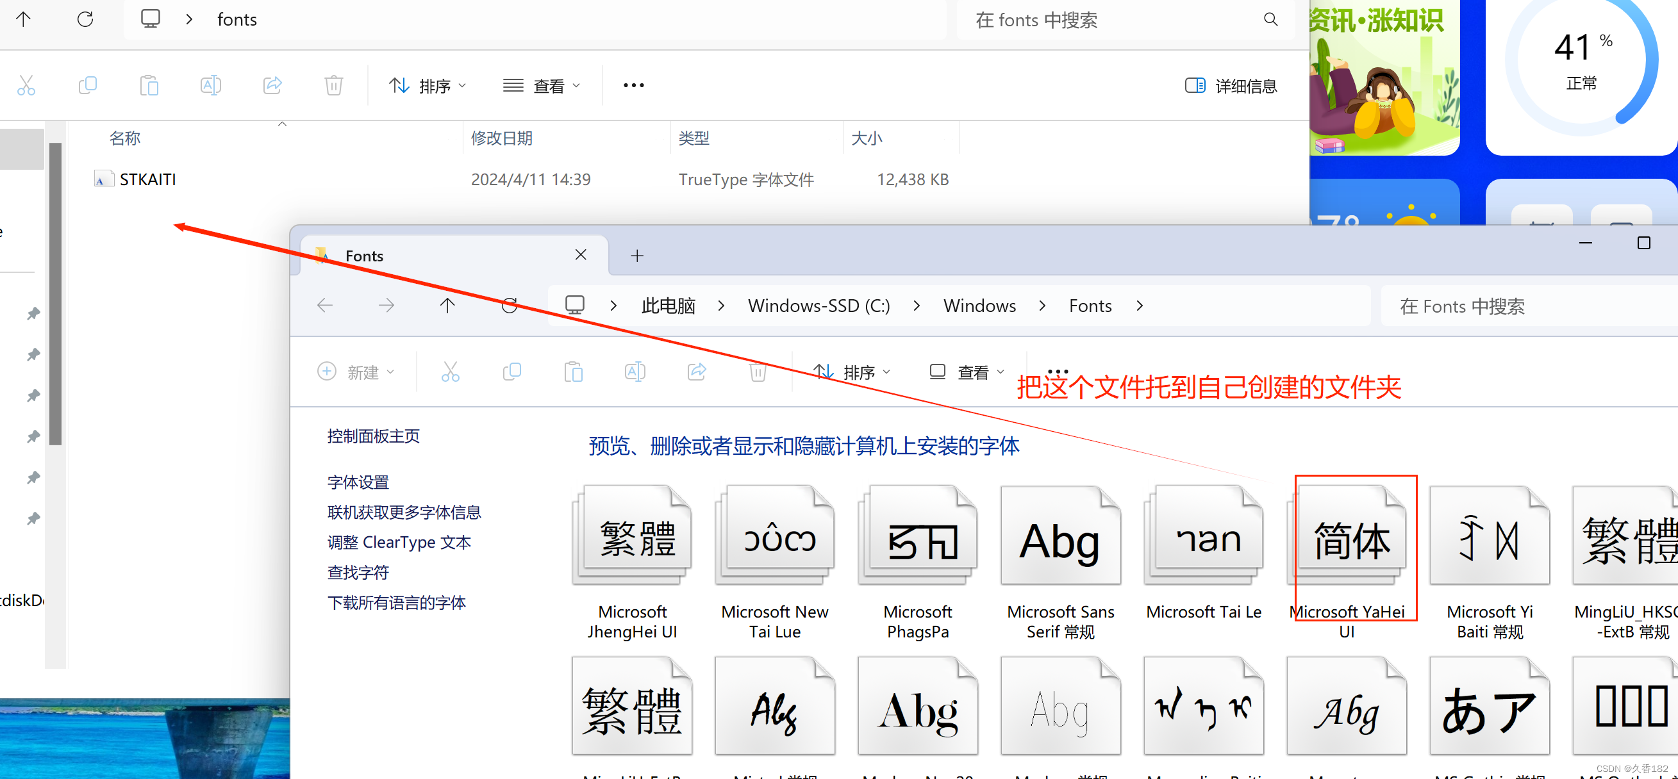This screenshot has height=779, width=1678.
Task: Click the cut icon in fonts toolbar
Action: click(26, 85)
